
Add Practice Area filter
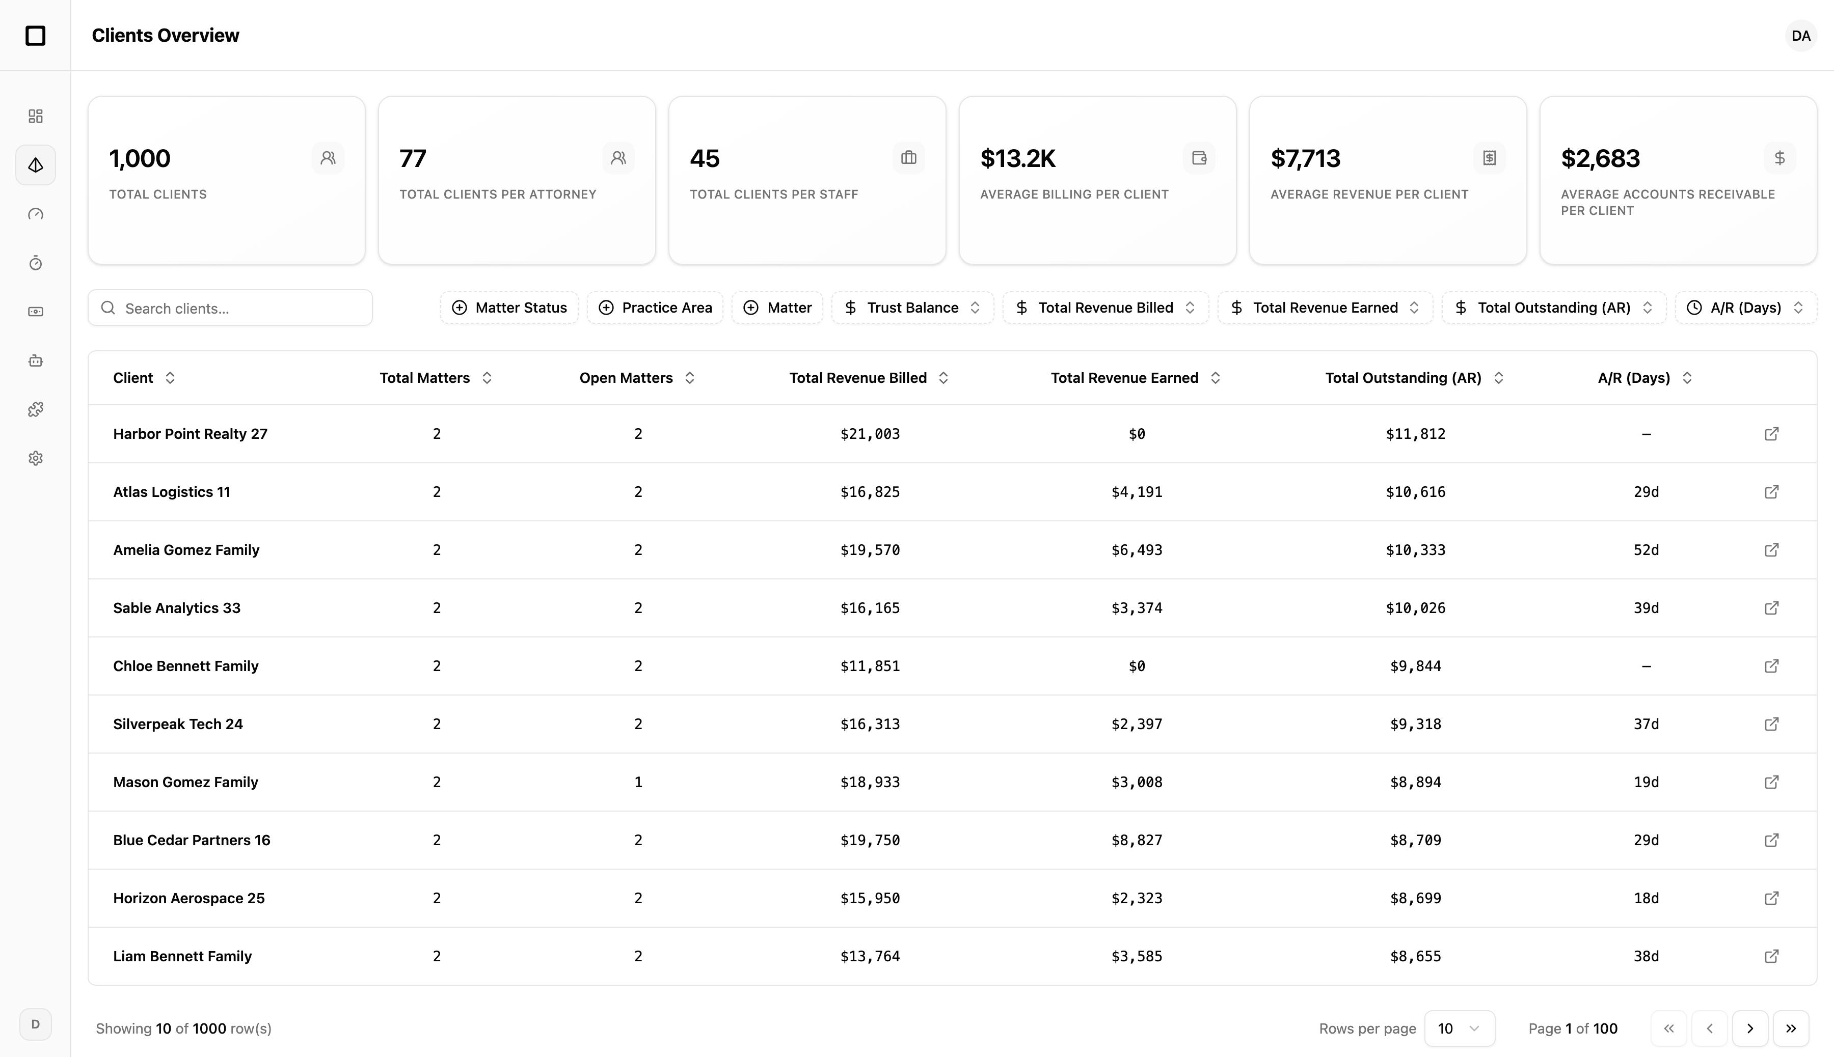tap(655, 308)
